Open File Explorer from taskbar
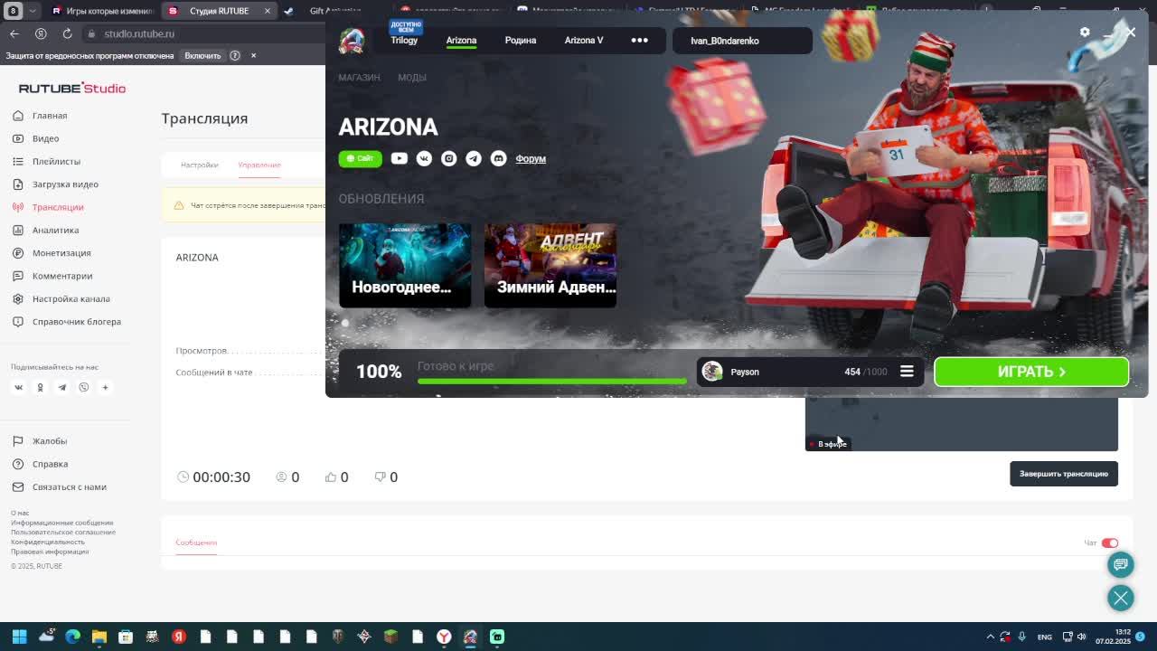This screenshot has width=1157, height=651. click(x=99, y=637)
